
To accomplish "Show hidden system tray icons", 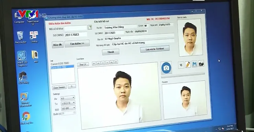I will pos(216,129).
